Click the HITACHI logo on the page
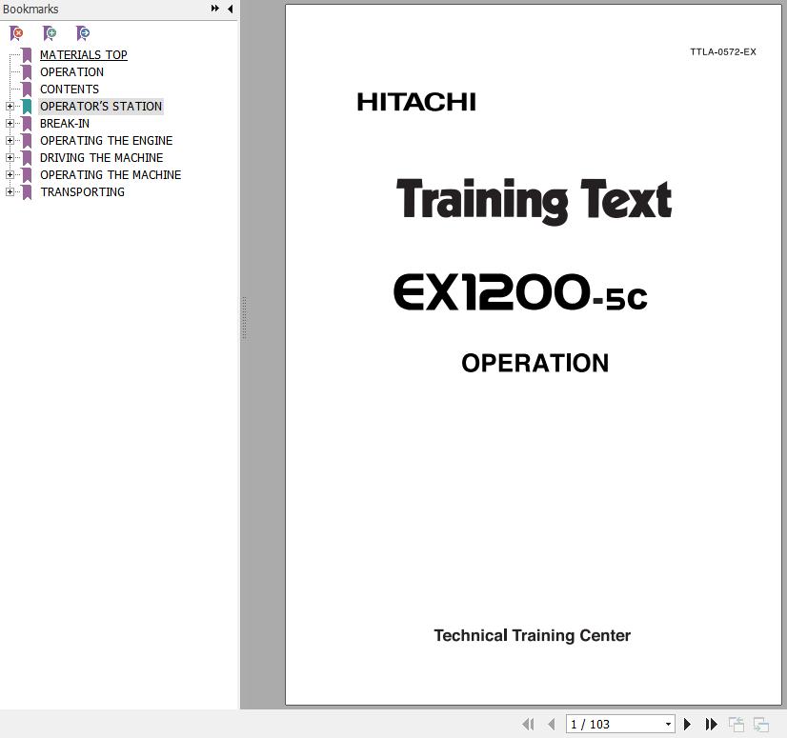 (x=416, y=102)
